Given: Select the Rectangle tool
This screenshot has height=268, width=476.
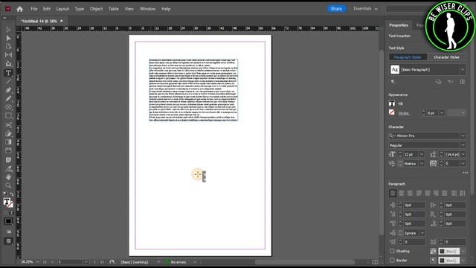Looking at the screenshot, I should pos(8,116).
